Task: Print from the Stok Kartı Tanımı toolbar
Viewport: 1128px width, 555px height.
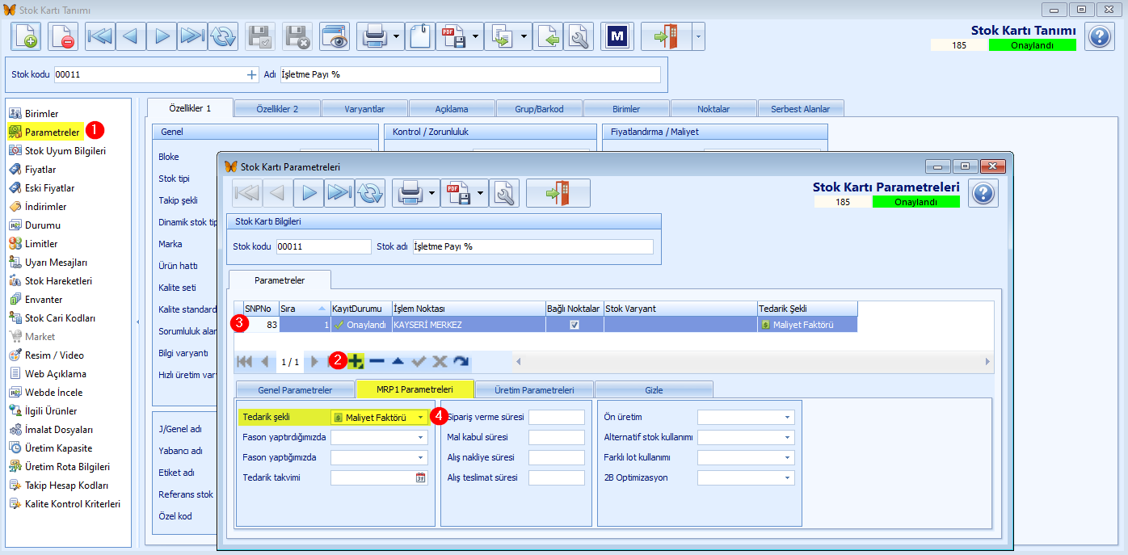Action: (373, 36)
